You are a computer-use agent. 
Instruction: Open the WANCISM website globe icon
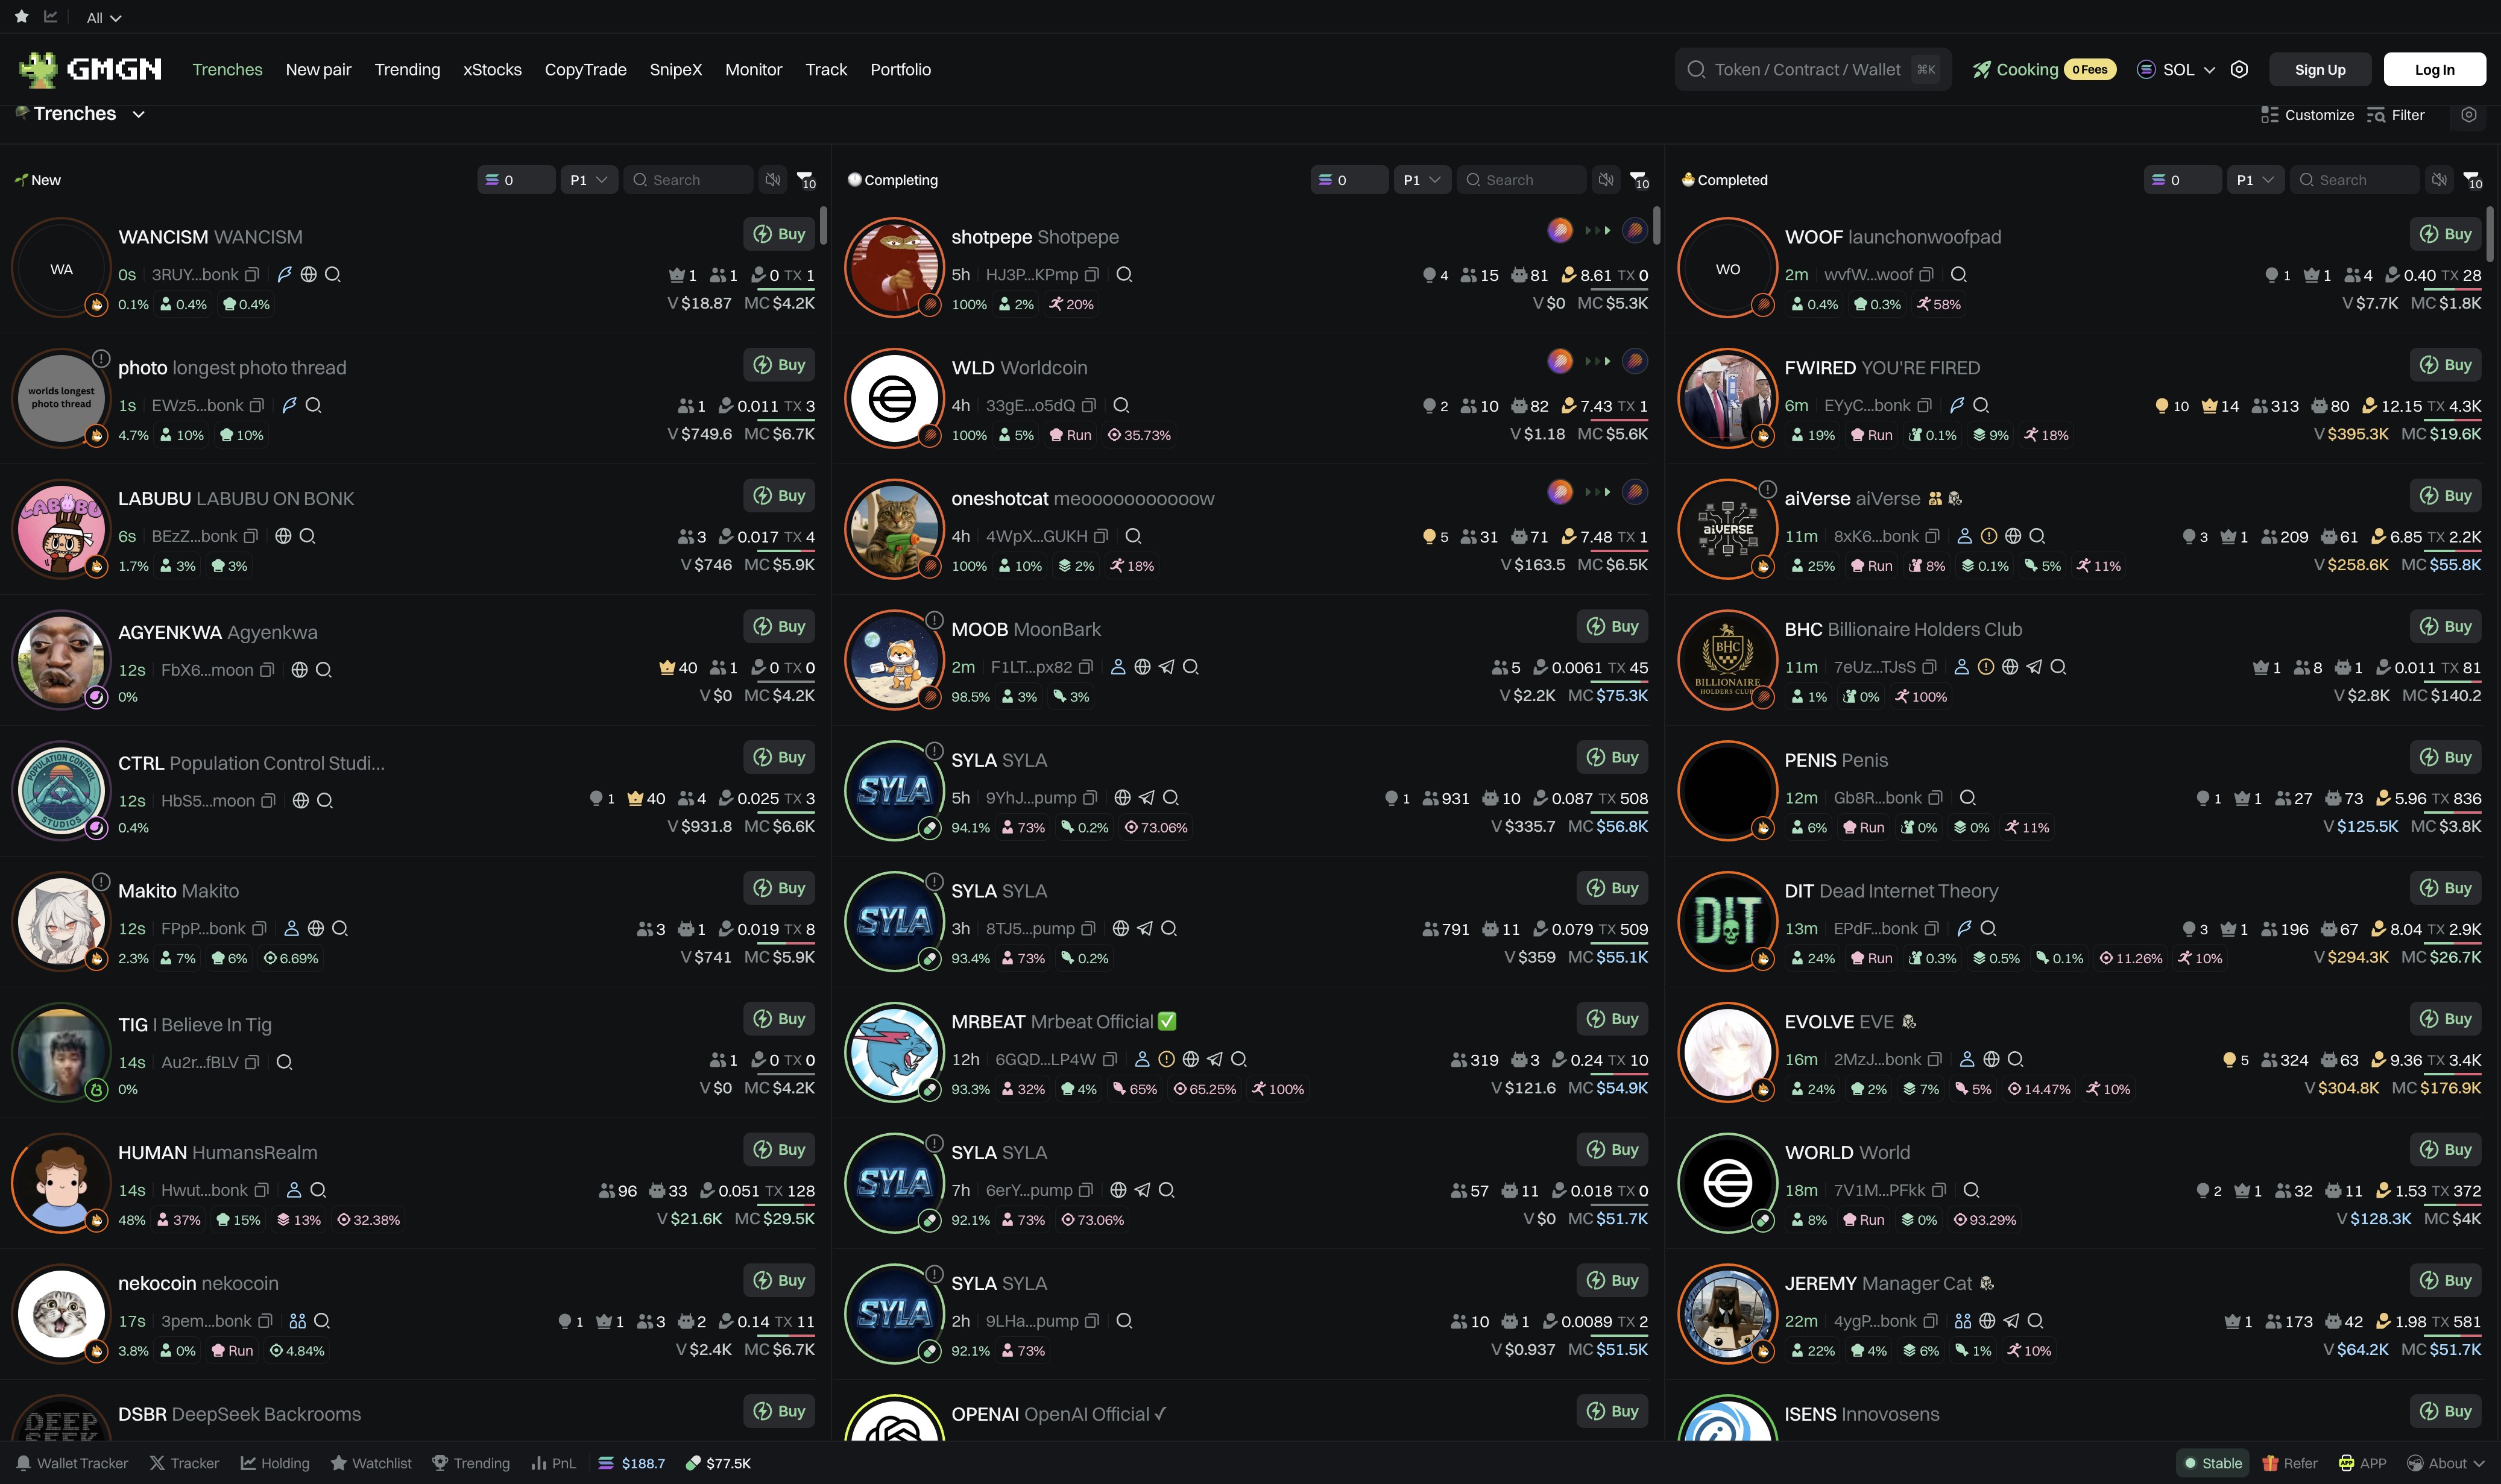point(309,275)
